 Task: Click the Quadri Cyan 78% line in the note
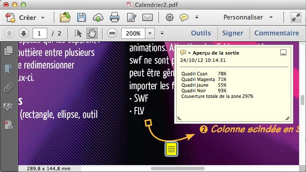pyautogui.click(x=204, y=74)
